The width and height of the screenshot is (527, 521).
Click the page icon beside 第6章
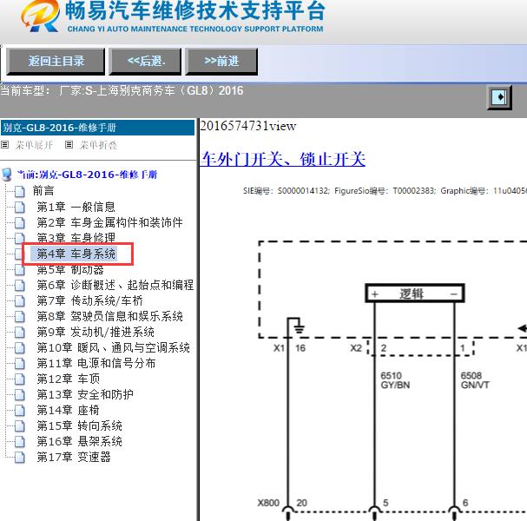[x=20, y=285]
